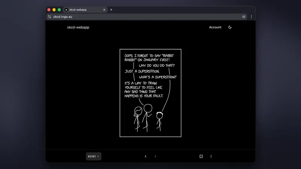
Task: Go to the previous comic
Action: coord(146,156)
